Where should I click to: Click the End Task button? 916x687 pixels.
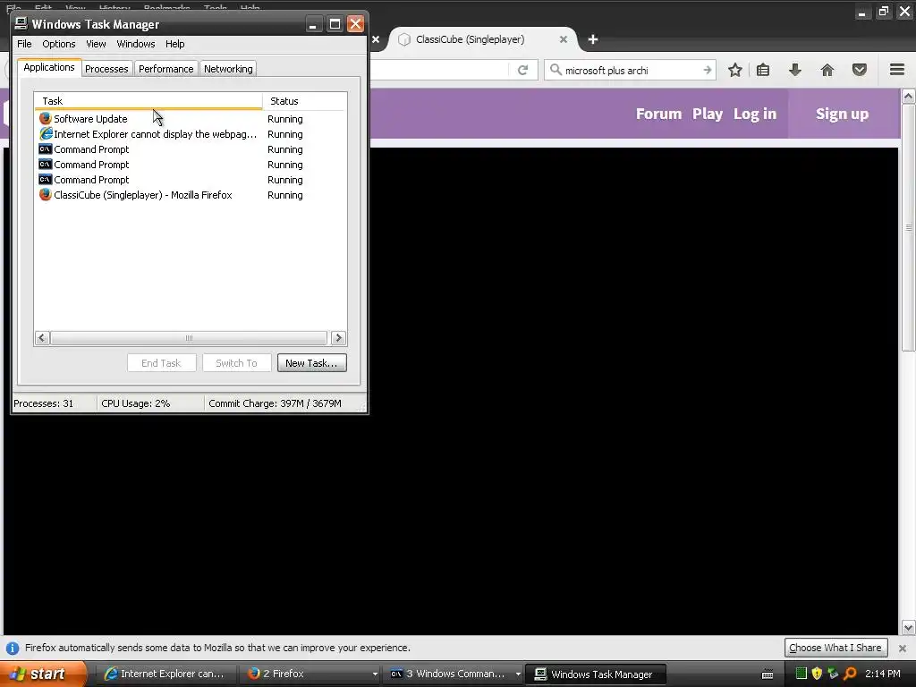coord(161,363)
